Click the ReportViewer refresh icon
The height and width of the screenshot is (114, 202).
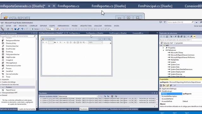tap(71, 42)
